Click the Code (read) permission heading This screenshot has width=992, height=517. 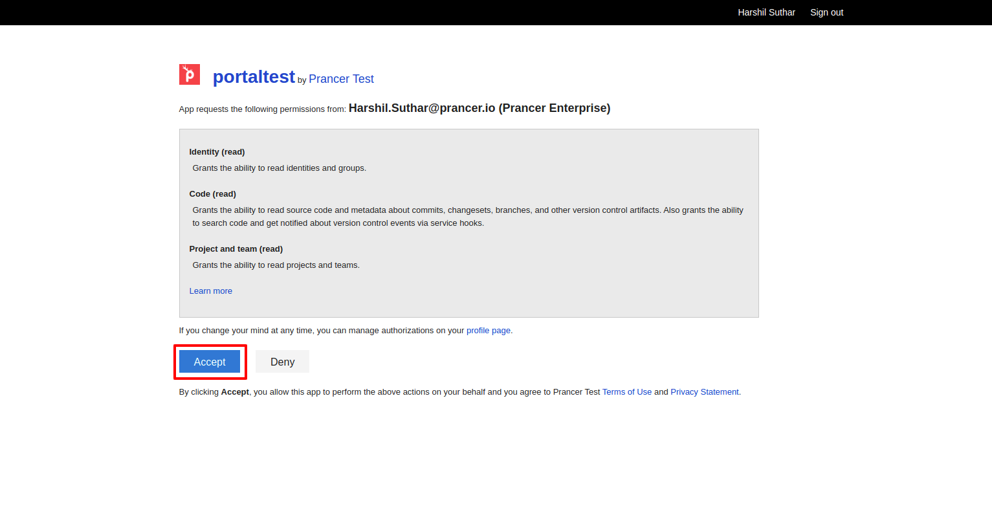[212, 194]
